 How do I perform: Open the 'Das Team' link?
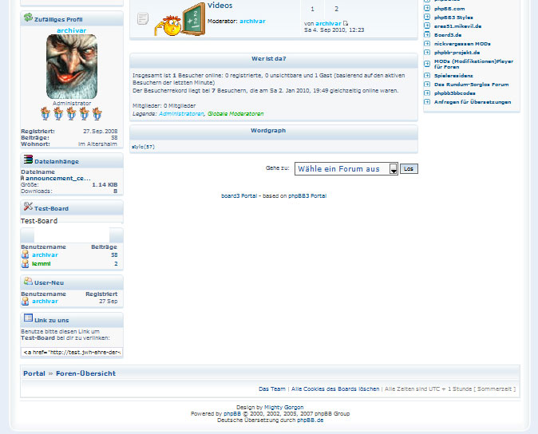272,389
